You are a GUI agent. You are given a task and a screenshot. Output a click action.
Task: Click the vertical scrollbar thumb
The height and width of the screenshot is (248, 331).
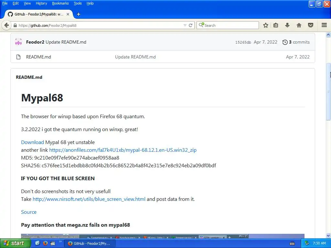coord(328,92)
